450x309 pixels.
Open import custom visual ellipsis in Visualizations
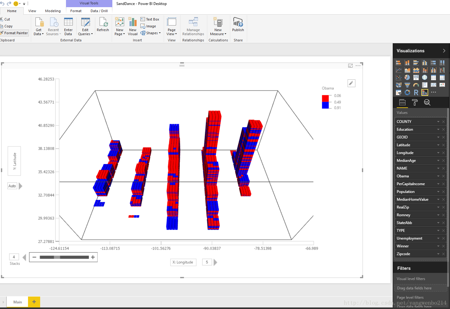click(434, 92)
